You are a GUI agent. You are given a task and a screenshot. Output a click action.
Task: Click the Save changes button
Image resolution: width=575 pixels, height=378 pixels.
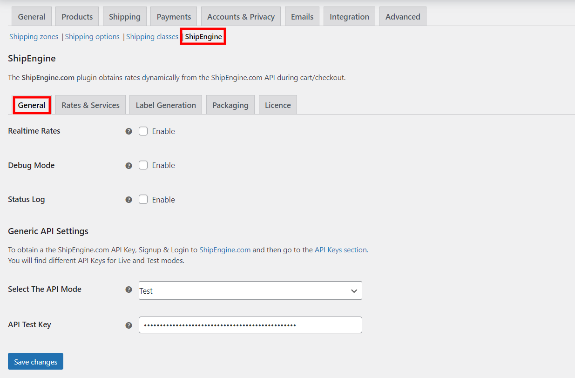coord(35,362)
